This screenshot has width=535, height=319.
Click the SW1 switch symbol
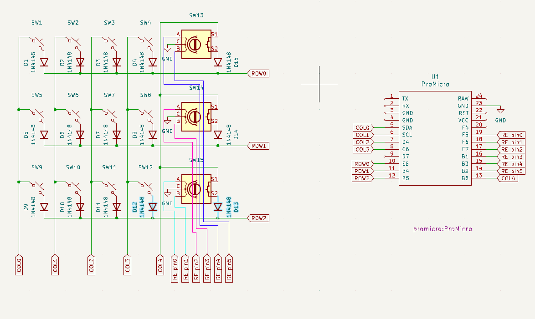point(38,44)
